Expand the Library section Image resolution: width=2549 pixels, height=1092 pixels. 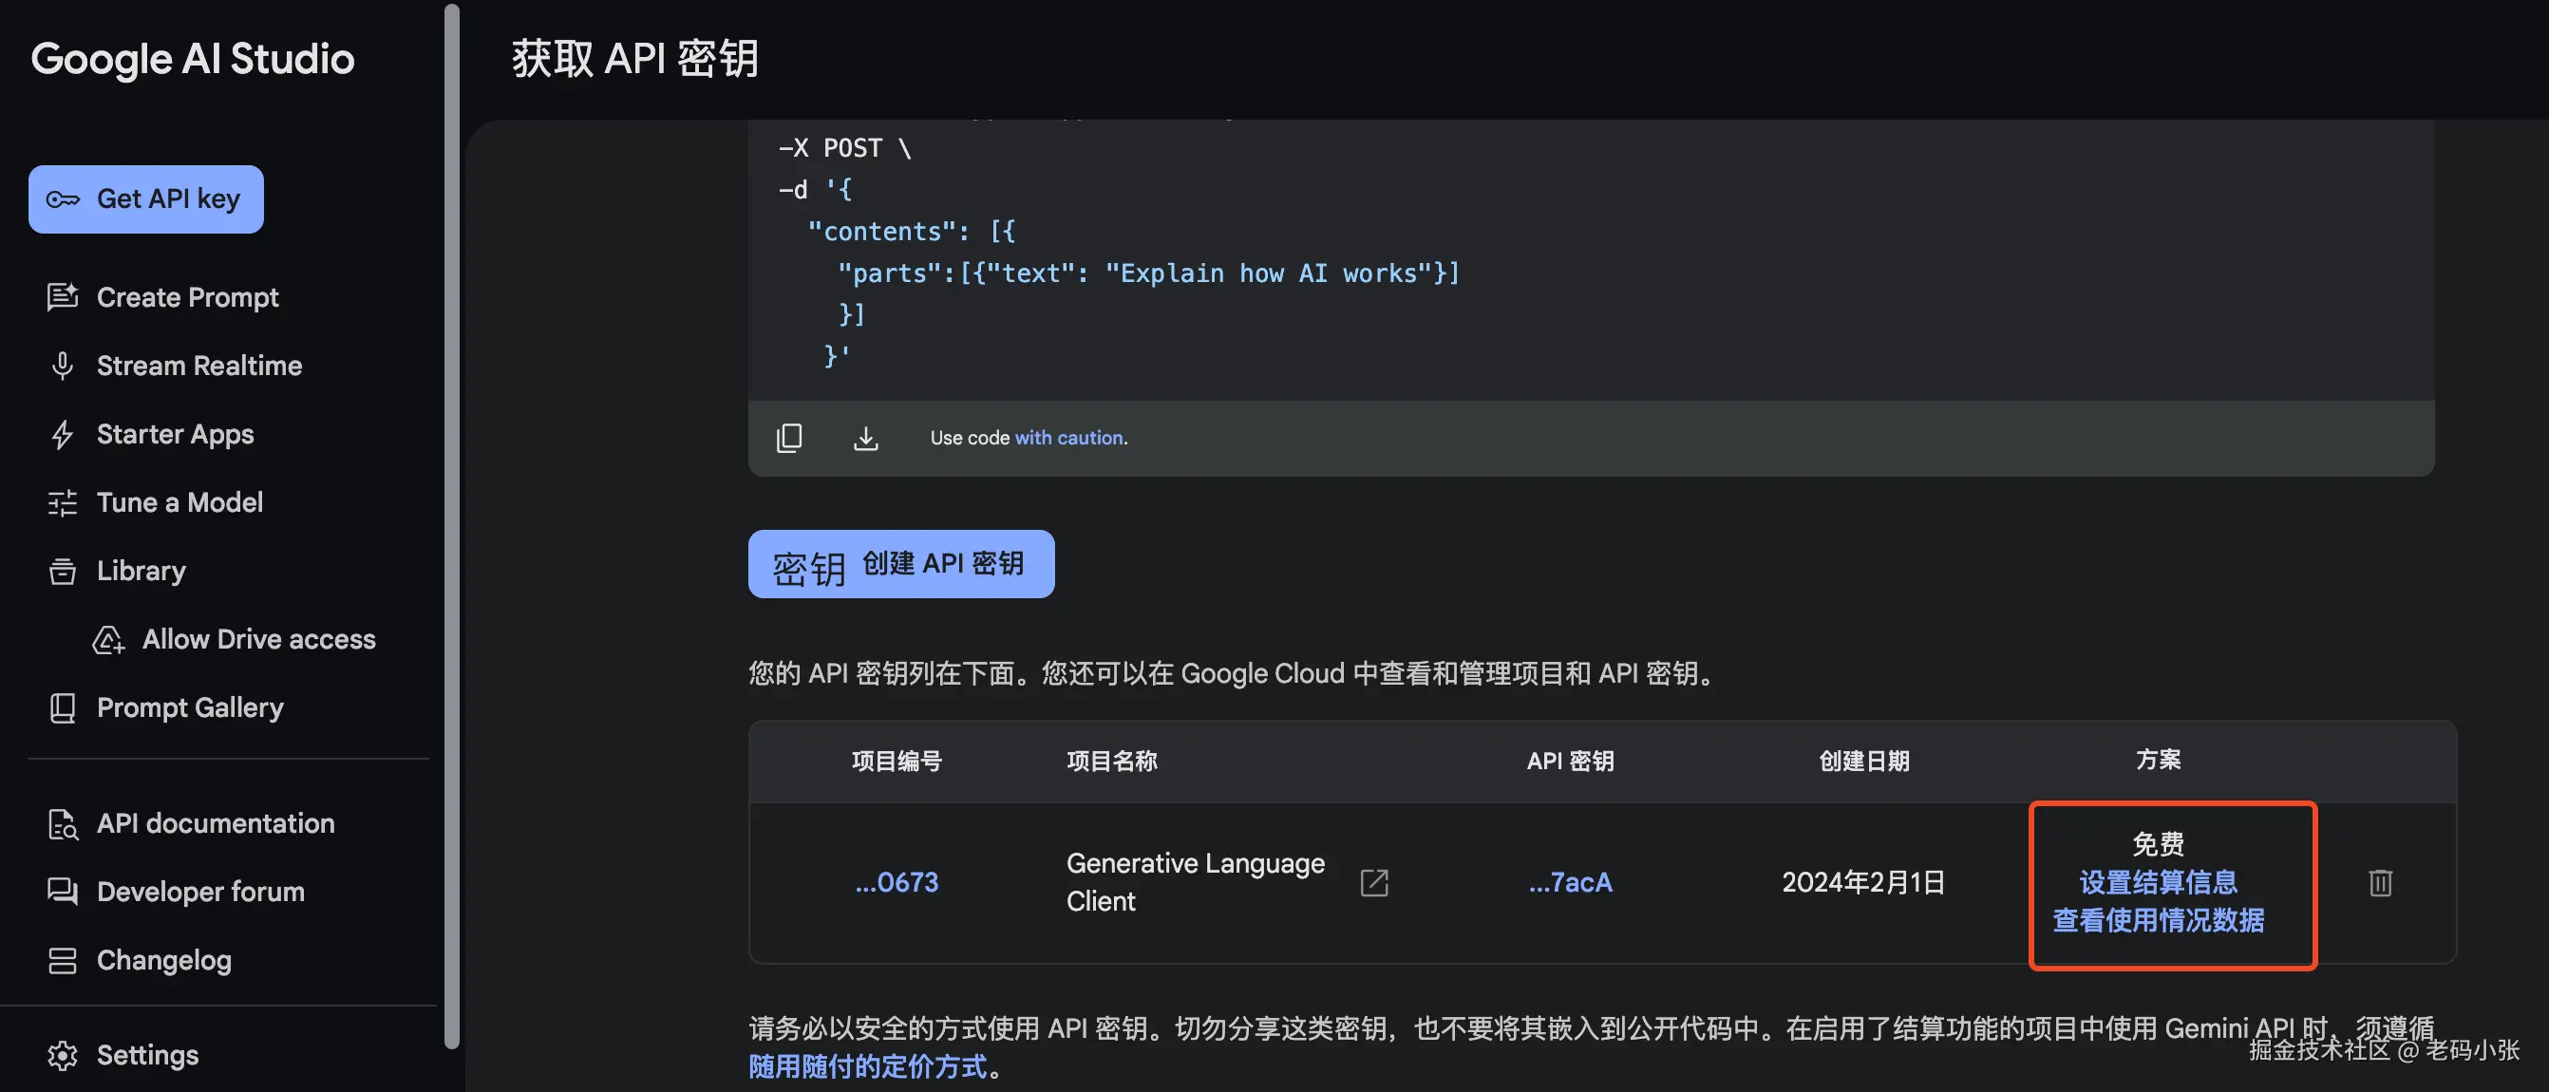click(141, 571)
